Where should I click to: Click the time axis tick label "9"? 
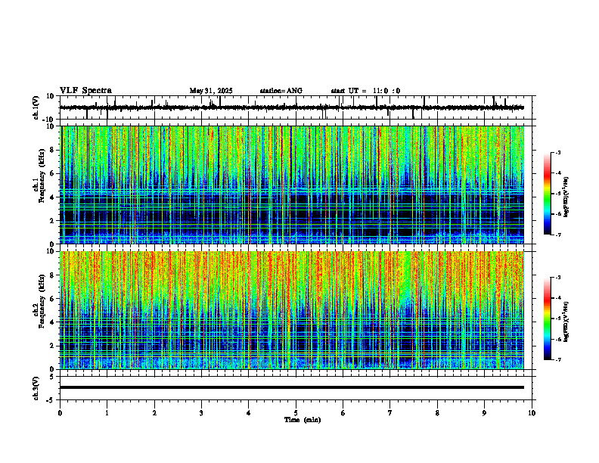click(x=484, y=413)
